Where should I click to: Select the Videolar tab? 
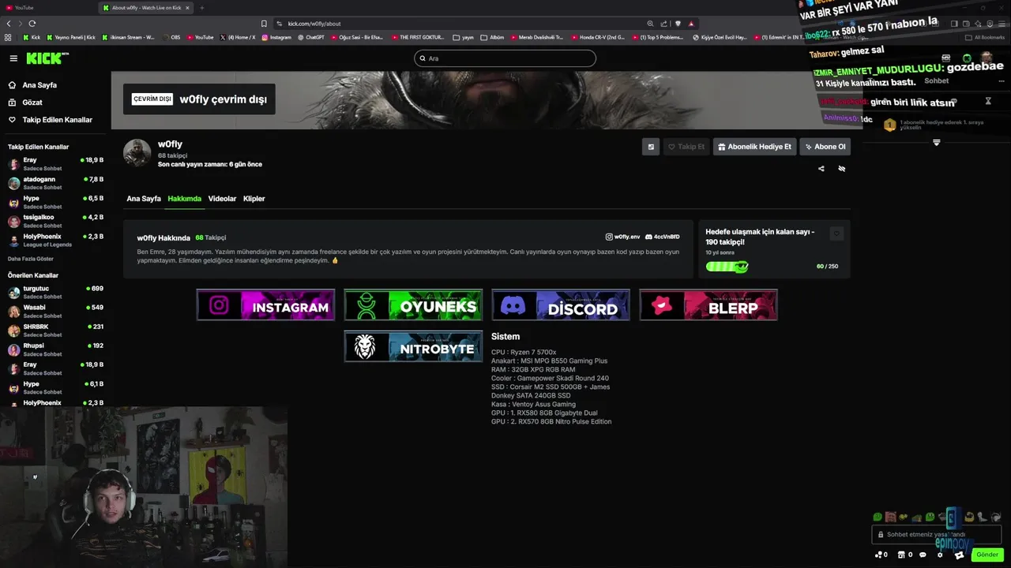tap(222, 199)
